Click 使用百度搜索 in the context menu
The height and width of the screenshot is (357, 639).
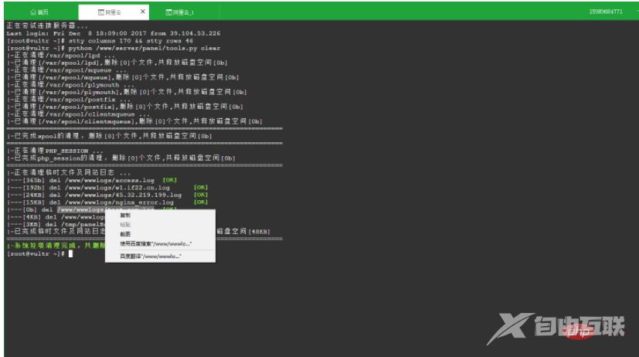[155, 243]
